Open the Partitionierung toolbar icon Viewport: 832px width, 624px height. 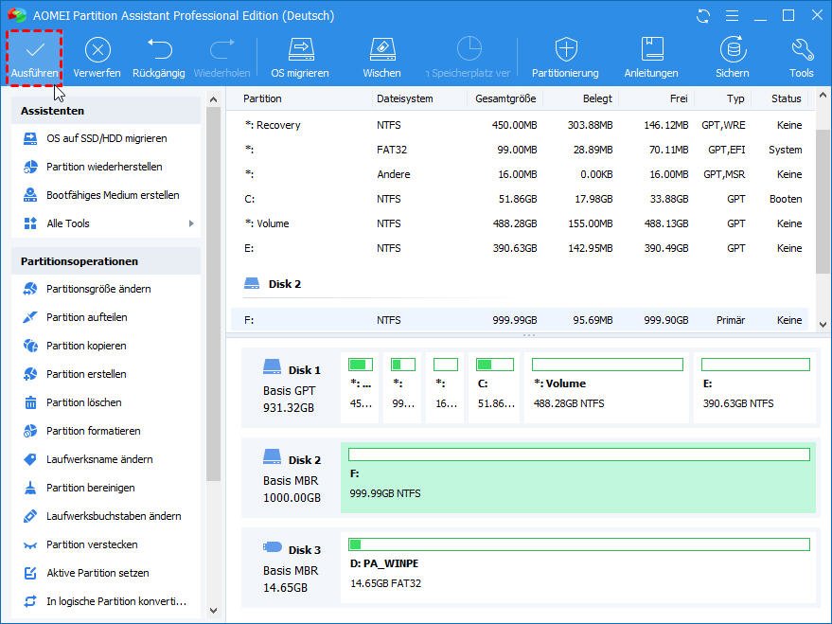coord(565,50)
